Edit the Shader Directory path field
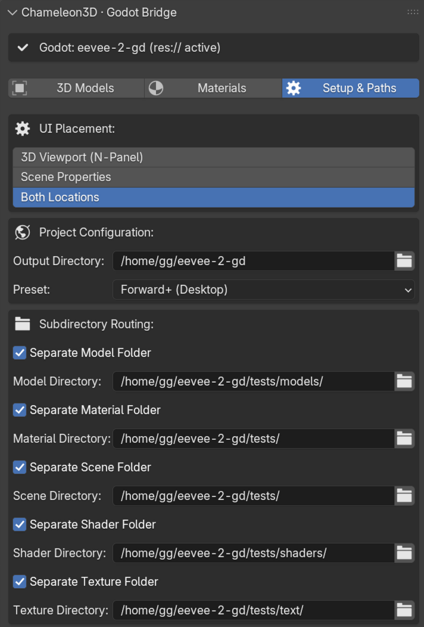 (x=254, y=553)
